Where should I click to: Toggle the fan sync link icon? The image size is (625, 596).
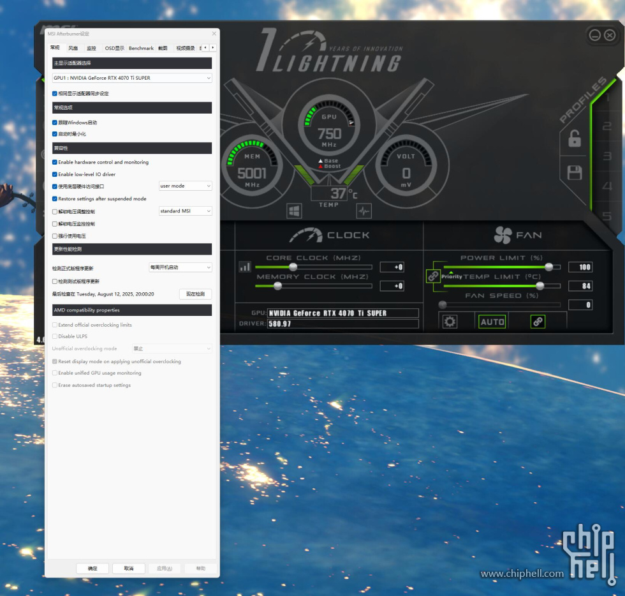(538, 322)
